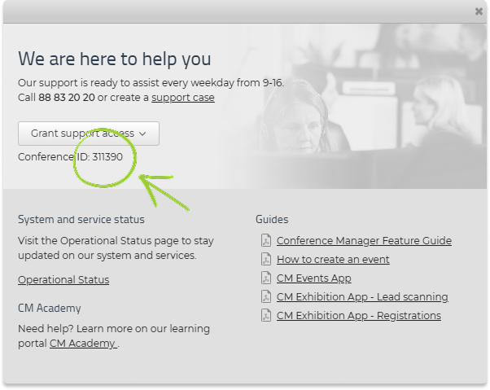Image resolution: width=490 pixels, height=390 pixels.
Task: Click the Conference ID number 311390
Action: [x=107, y=156]
